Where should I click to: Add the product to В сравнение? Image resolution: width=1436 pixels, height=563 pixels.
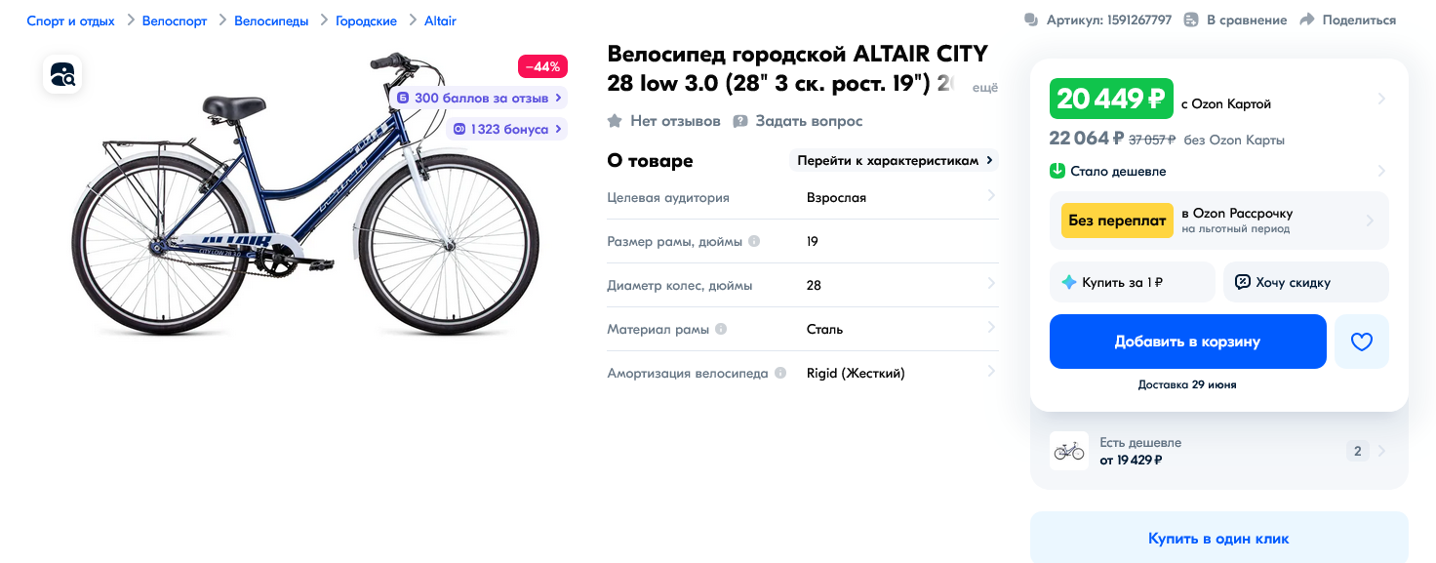click(1235, 20)
